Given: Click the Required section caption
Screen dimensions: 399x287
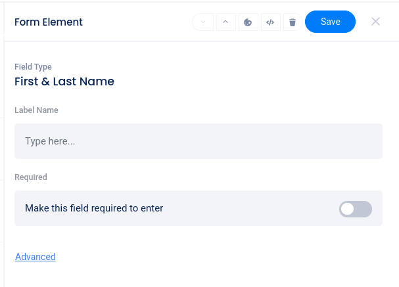Looking at the screenshot, I should 31,177.
